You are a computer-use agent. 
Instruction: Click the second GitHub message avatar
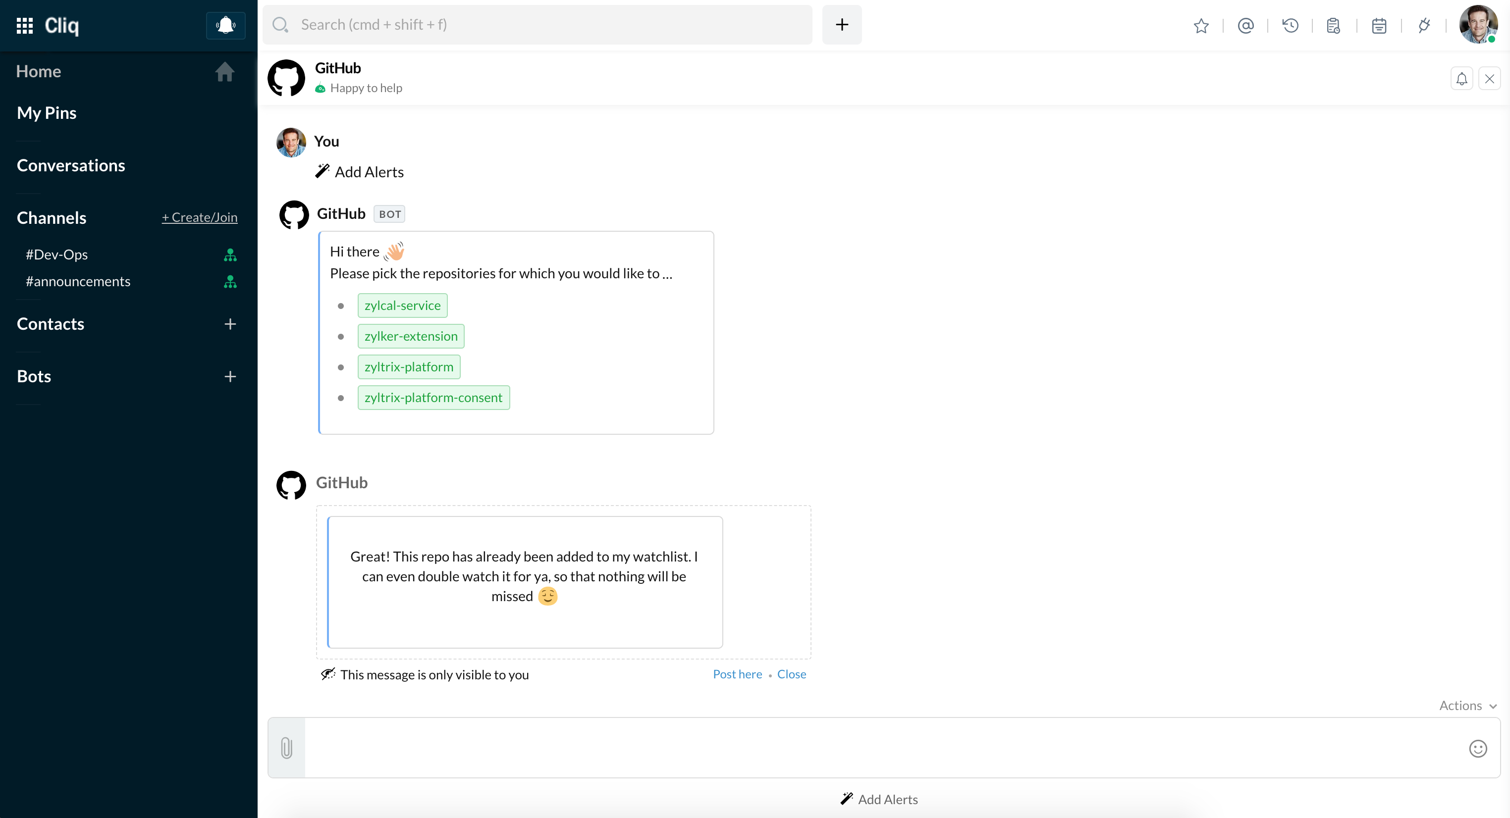coord(291,485)
